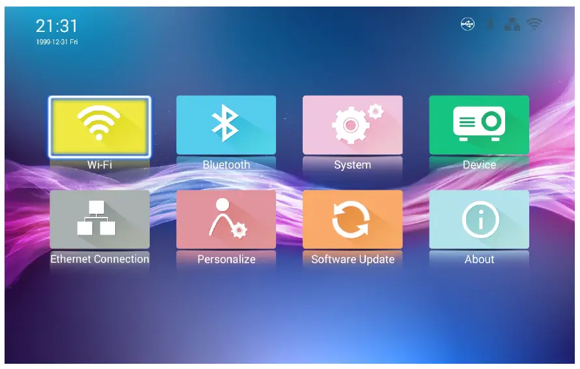
Task: Open the Bluetooth settings tile
Action: tap(226, 125)
